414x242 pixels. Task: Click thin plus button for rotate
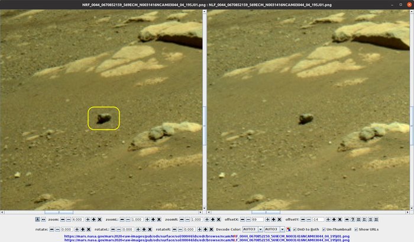(x=77, y=230)
